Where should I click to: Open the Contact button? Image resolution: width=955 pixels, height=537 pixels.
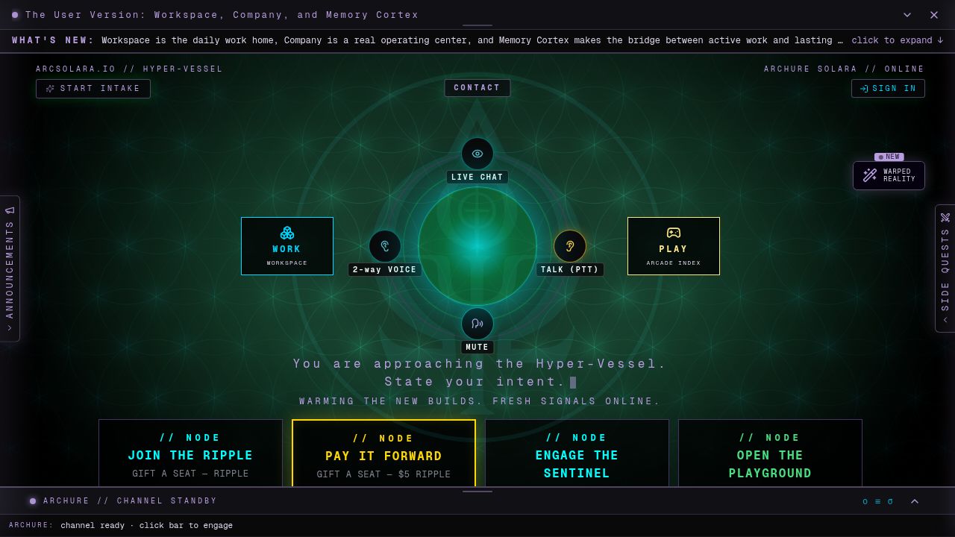click(x=477, y=88)
